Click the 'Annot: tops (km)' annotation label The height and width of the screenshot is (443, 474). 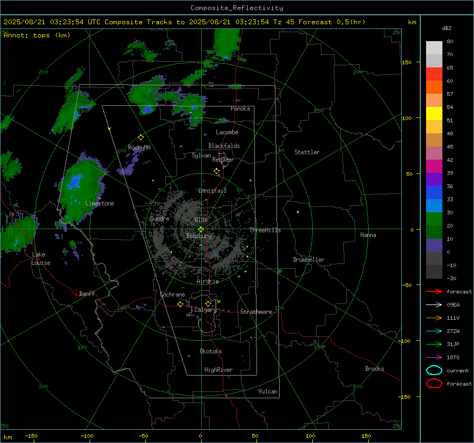pos(37,35)
